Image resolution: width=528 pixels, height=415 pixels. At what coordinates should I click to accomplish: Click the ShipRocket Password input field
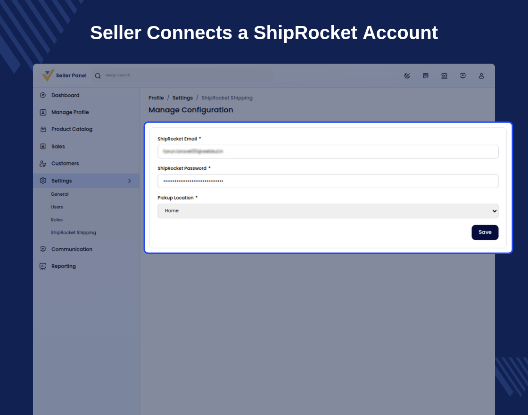click(328, 181)
